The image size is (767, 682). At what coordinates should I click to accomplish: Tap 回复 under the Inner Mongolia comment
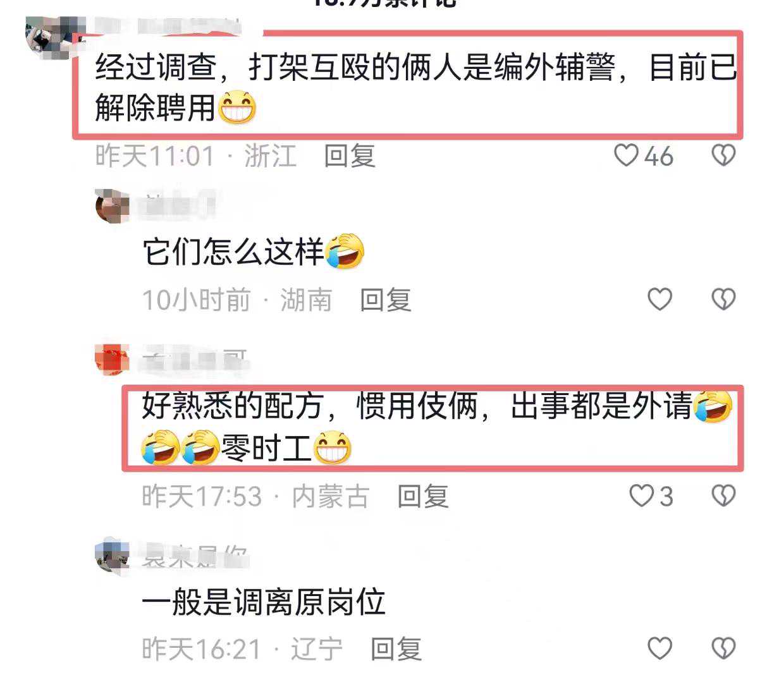[x=423, y=496]
